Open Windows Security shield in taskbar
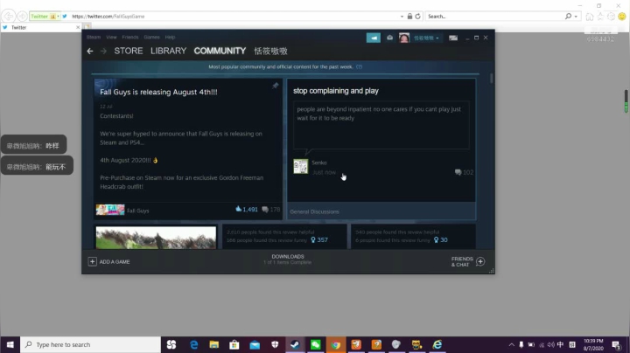The width and height of the screenshot is (630, 353). tap(275, 344)
